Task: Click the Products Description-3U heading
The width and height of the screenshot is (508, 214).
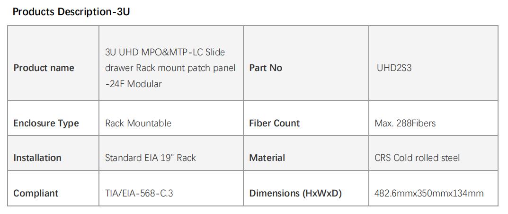Action: pyautogui.click(x=71, y=12)
